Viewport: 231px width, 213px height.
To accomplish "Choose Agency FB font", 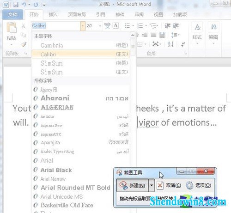I will pyautogui.click(x=81, y=90).
